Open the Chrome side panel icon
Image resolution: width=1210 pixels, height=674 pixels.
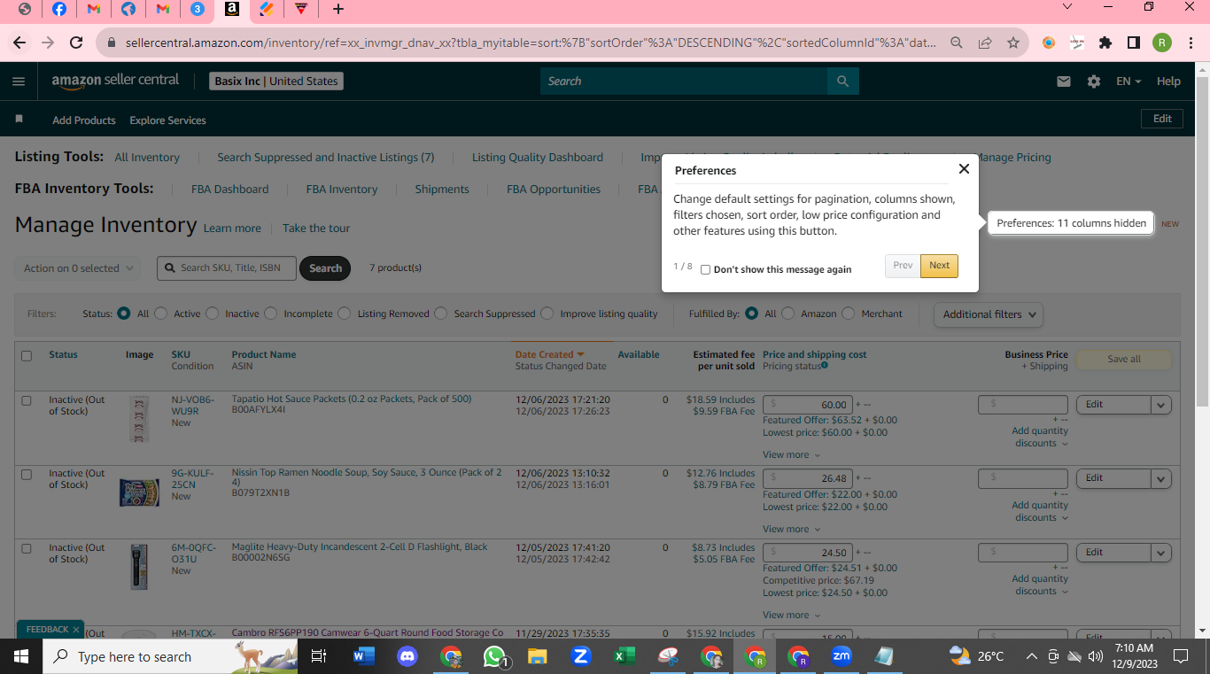point(1134,43)
